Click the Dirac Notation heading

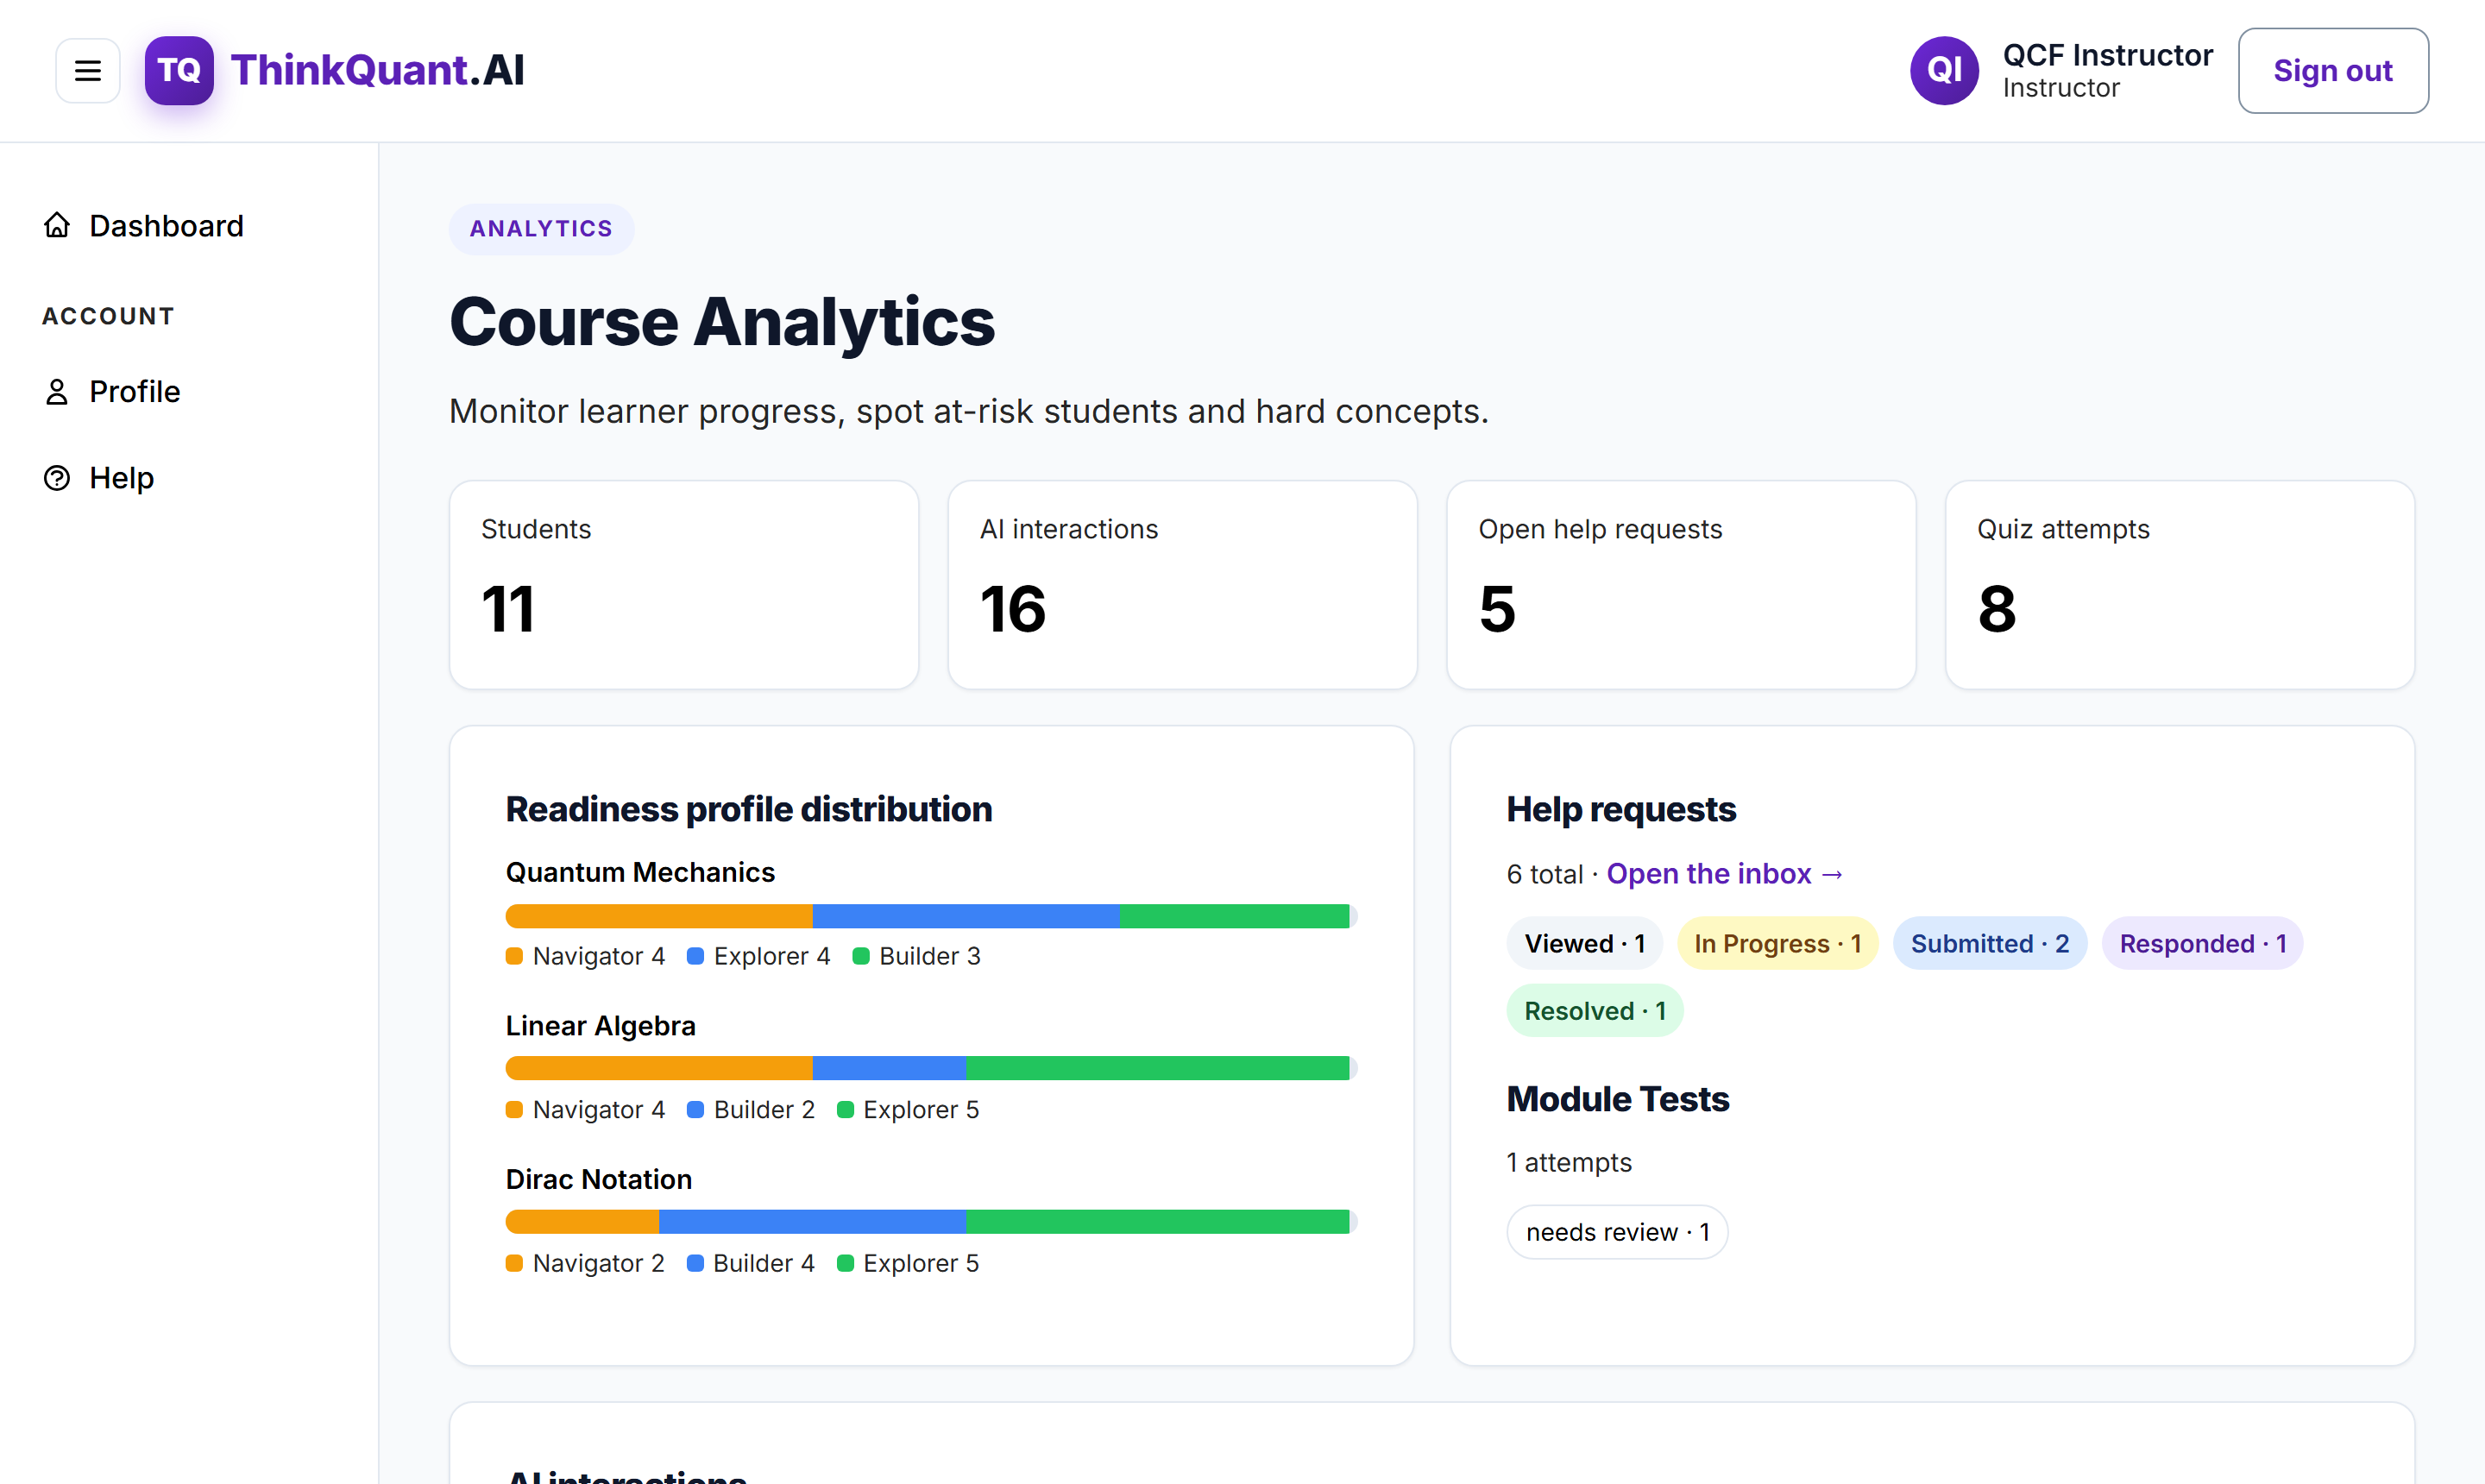[x=598, y=1179]
